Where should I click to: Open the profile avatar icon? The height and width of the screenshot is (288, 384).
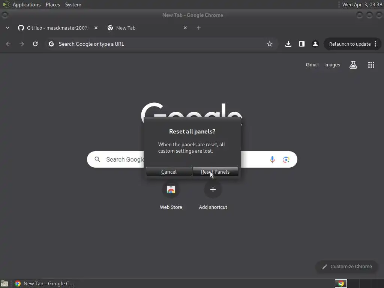[315, 44]
